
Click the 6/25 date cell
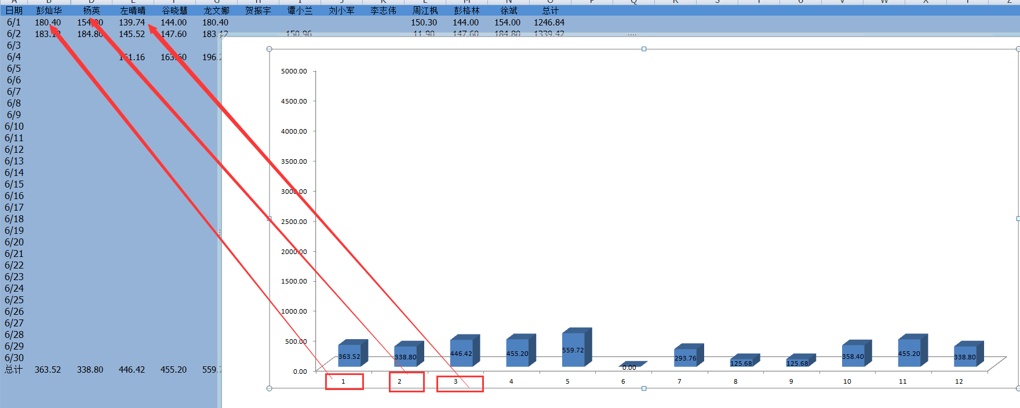[14, 300]
